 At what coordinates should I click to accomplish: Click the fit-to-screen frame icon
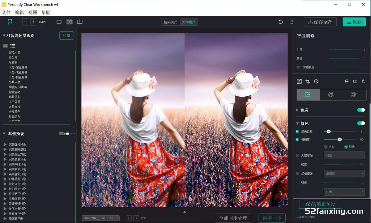10,22
